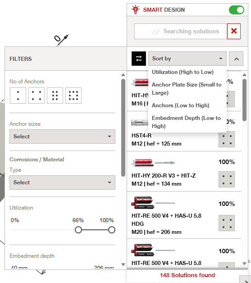This screenshot has width=251, height=283.
Task: Click the Utilization slider's 66% lower handle
Action: tap(78, 230)
